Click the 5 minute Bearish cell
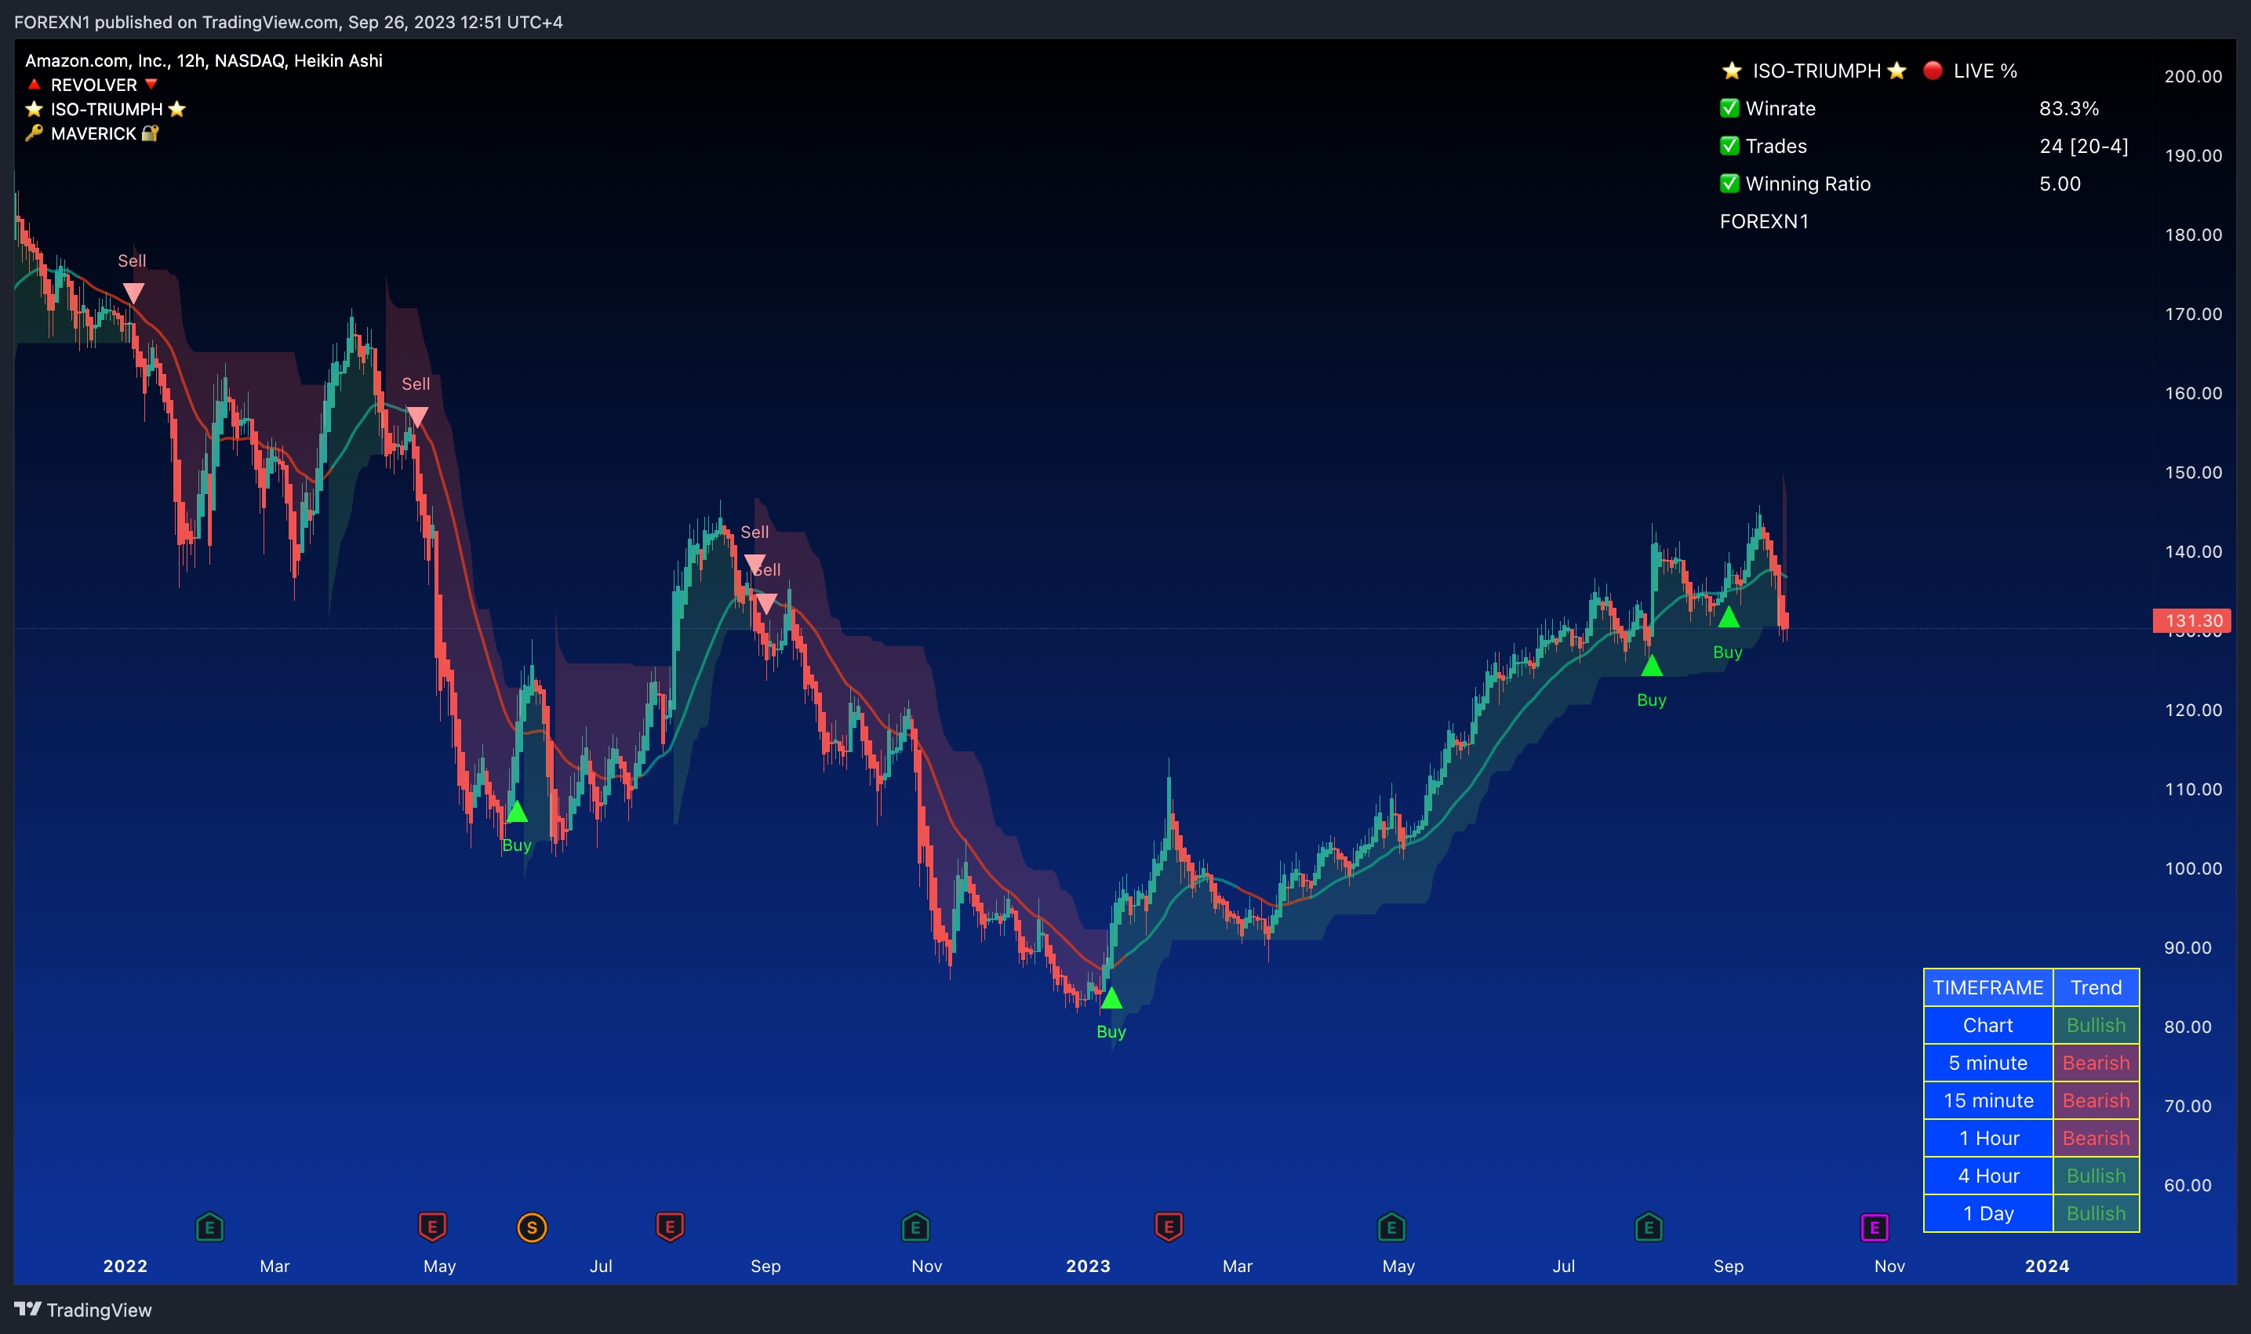2251x1334 pixels. click(x=2096, y=1063)
